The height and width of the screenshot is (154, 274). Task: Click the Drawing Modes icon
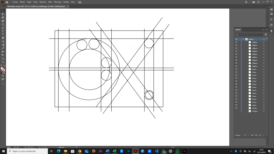[3, 76]
